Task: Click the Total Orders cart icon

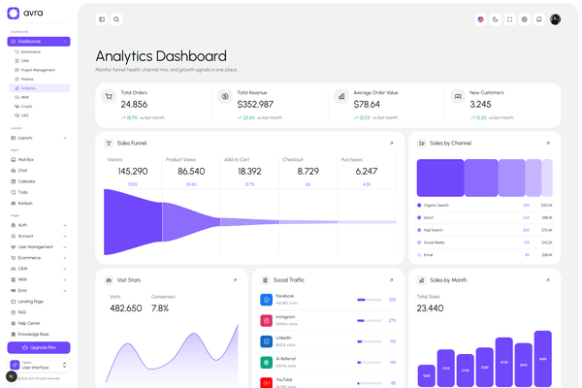Action: (109, 97)
